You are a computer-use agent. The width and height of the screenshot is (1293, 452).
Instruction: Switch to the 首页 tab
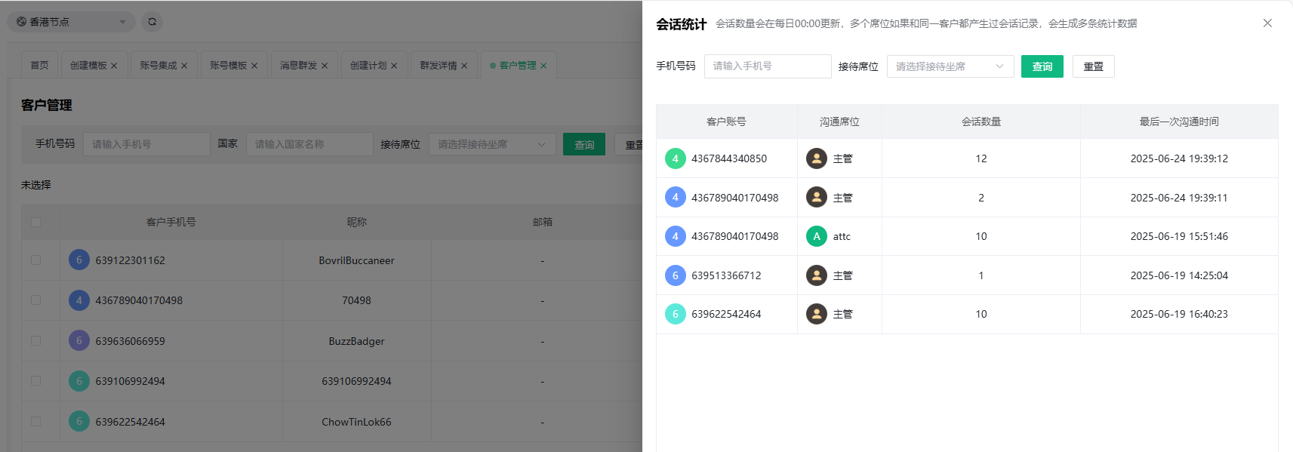point(39,66)
